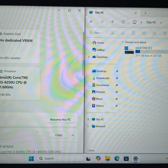Open the Documents quick access folder

101,85
